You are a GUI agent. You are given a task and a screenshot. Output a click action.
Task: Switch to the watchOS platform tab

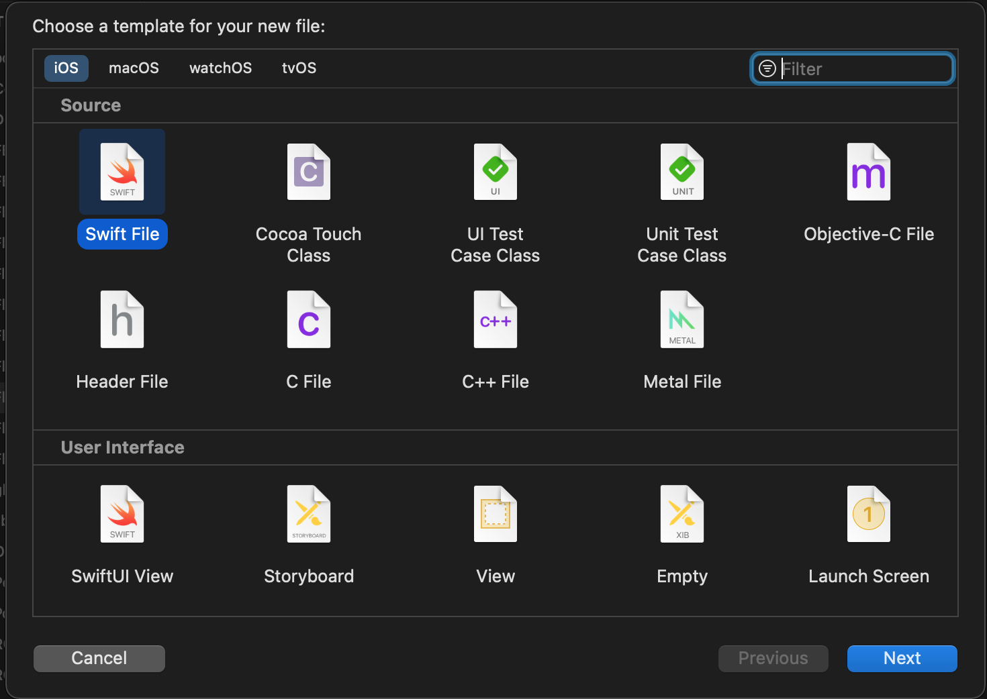click(221, 68)
